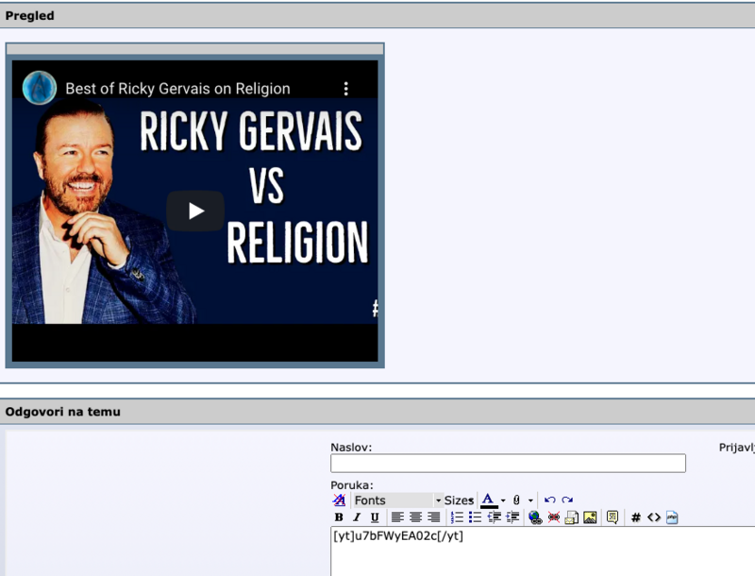This screenshot has width=755, height=576.
Task: Expand the attachment dropdown arrow
Action: pos(530,500)
